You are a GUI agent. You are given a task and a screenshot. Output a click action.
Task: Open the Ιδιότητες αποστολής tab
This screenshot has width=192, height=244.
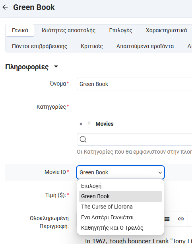tap(68, 30)
